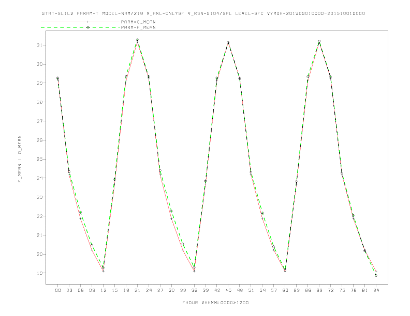Click x-axis forecast hour label 21
This screenshot has height=316, width=410.
pos(137,290)
